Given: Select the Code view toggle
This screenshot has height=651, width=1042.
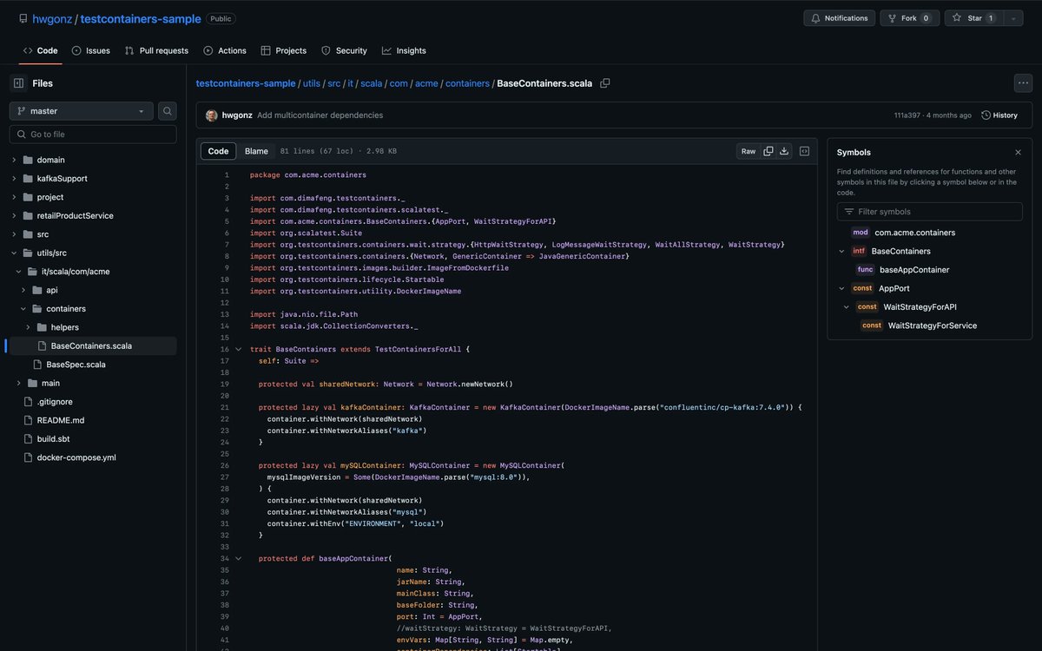Looking at the screenshot, I should pos(219,151).
